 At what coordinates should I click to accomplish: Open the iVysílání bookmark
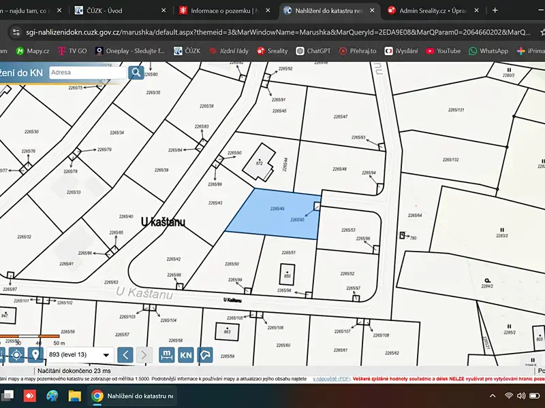[401, 51]
